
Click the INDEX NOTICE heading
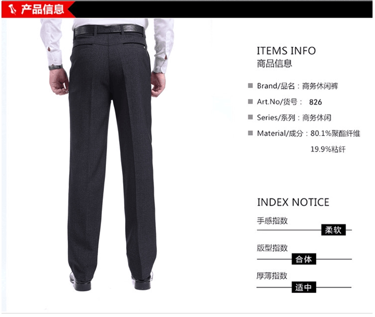point(293,203)
